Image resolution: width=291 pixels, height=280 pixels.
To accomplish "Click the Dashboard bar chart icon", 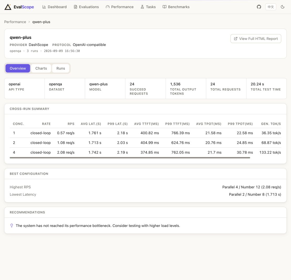I will tap(44, 7).
